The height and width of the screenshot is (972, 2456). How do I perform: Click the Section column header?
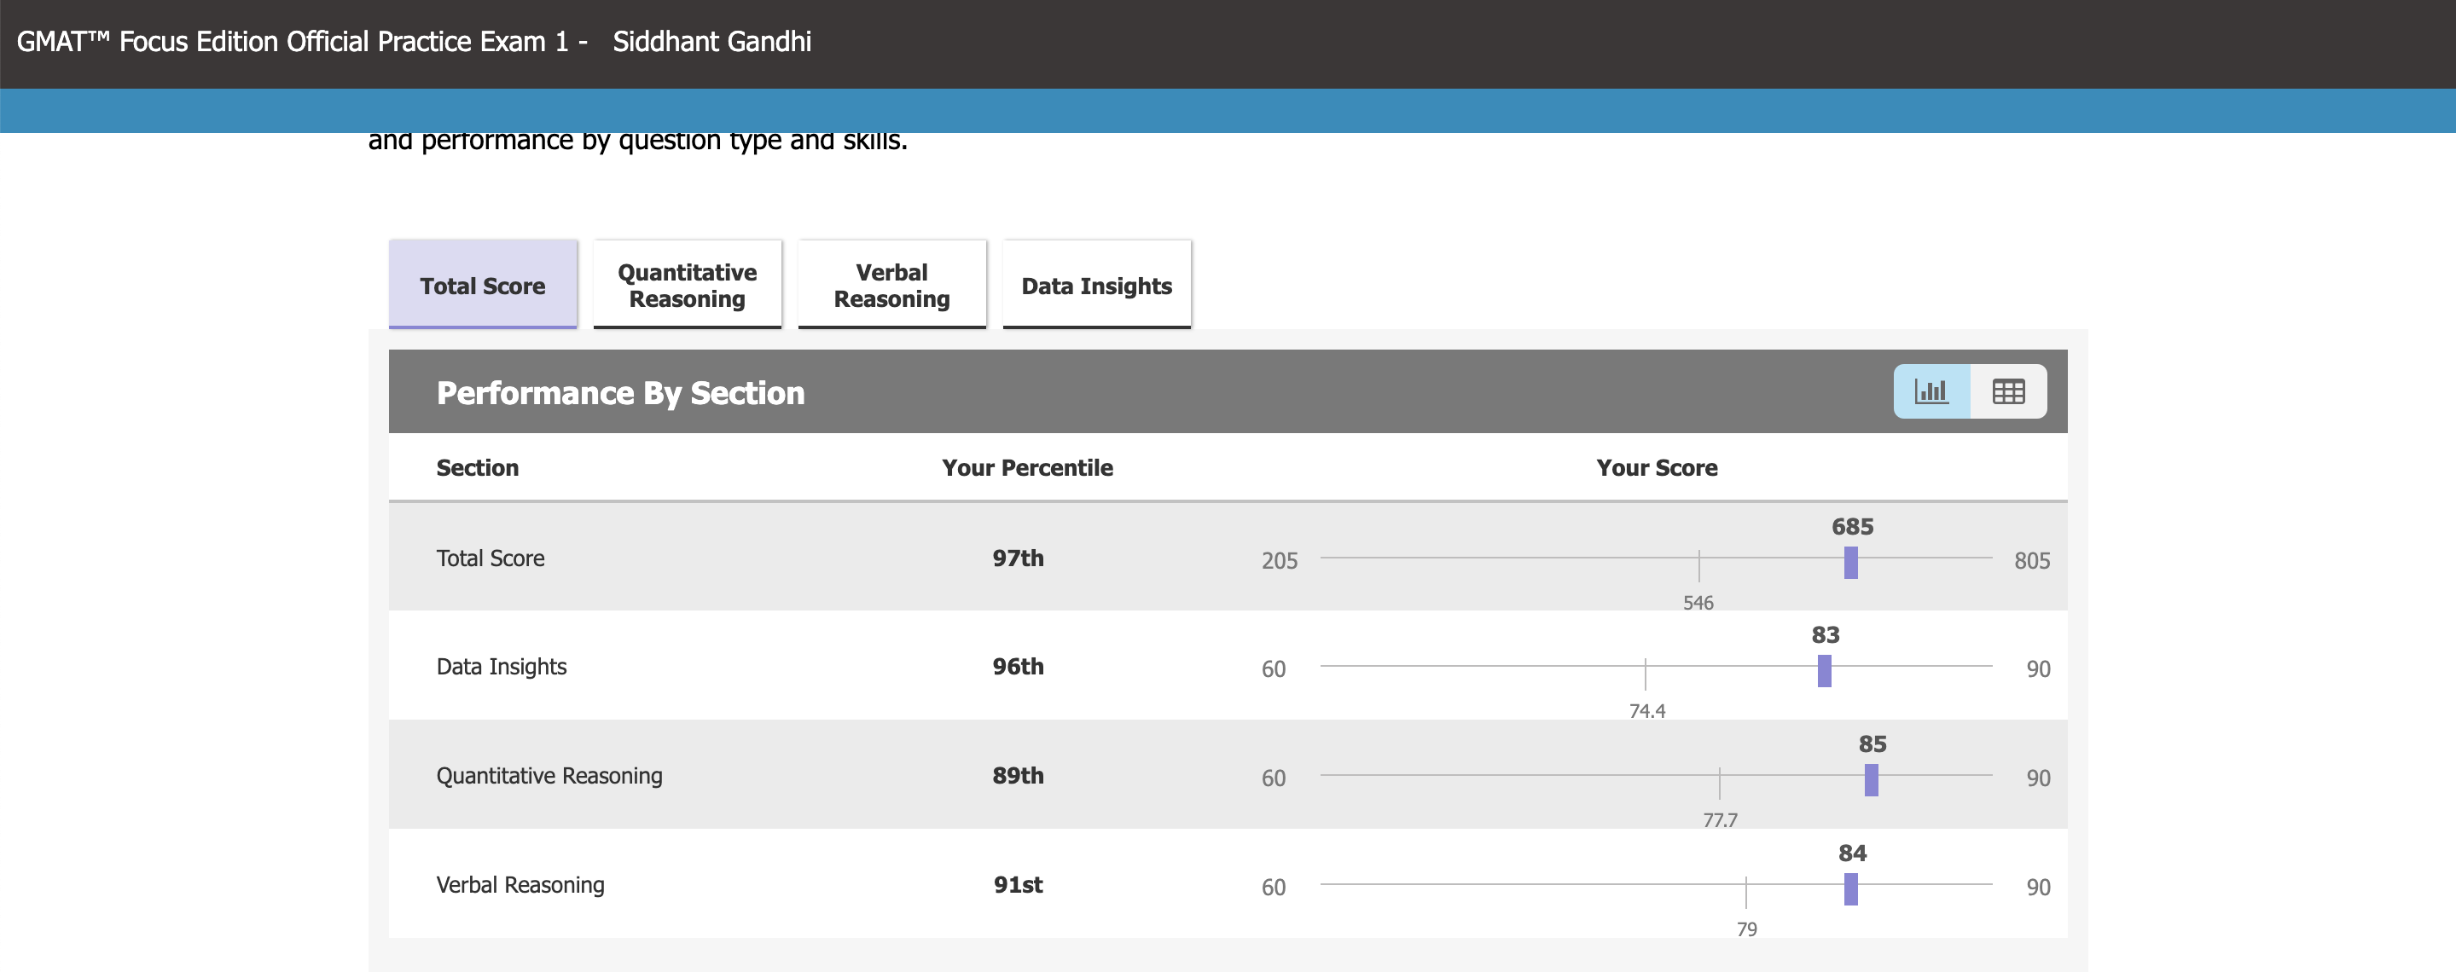click(x=477, y=467)
